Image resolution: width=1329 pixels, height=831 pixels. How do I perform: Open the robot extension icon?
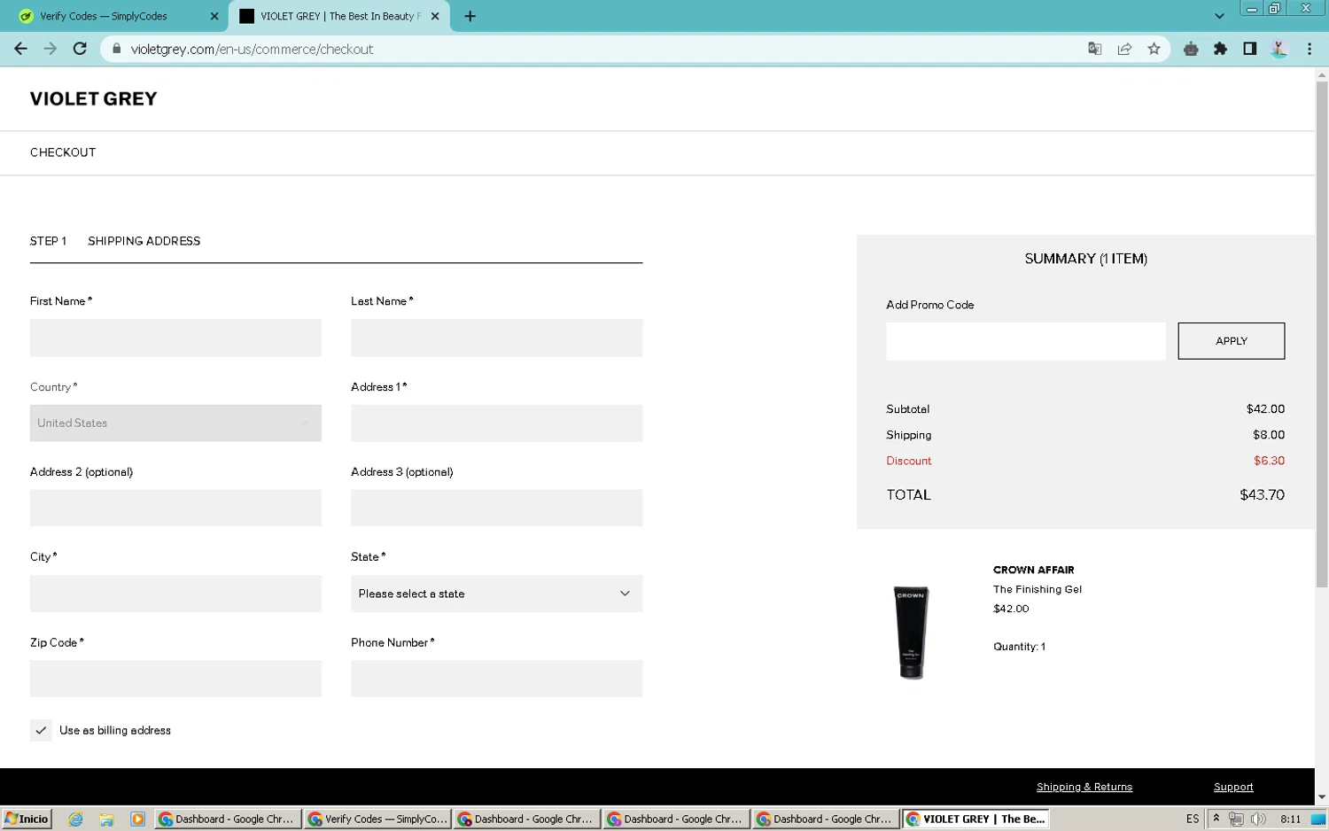click(x=1191, y=49)
